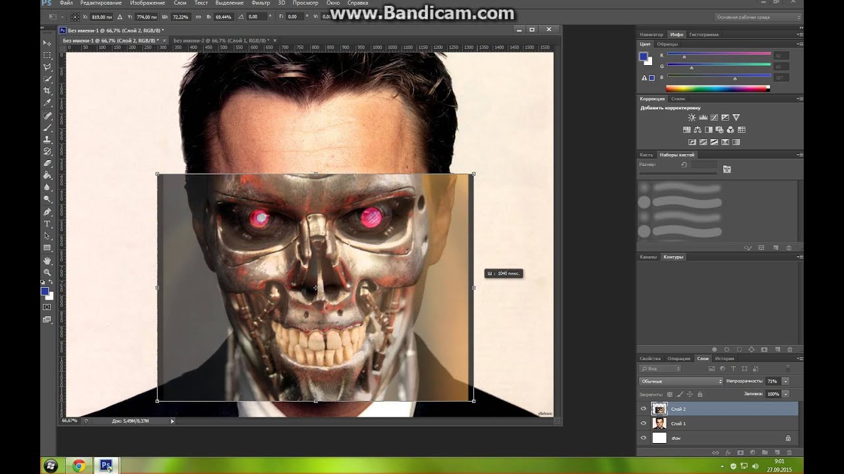Select the Polygonal Lasso tool

point(47,67)
